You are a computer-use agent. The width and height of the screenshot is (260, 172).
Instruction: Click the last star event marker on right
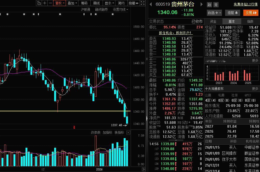(113, 14)
